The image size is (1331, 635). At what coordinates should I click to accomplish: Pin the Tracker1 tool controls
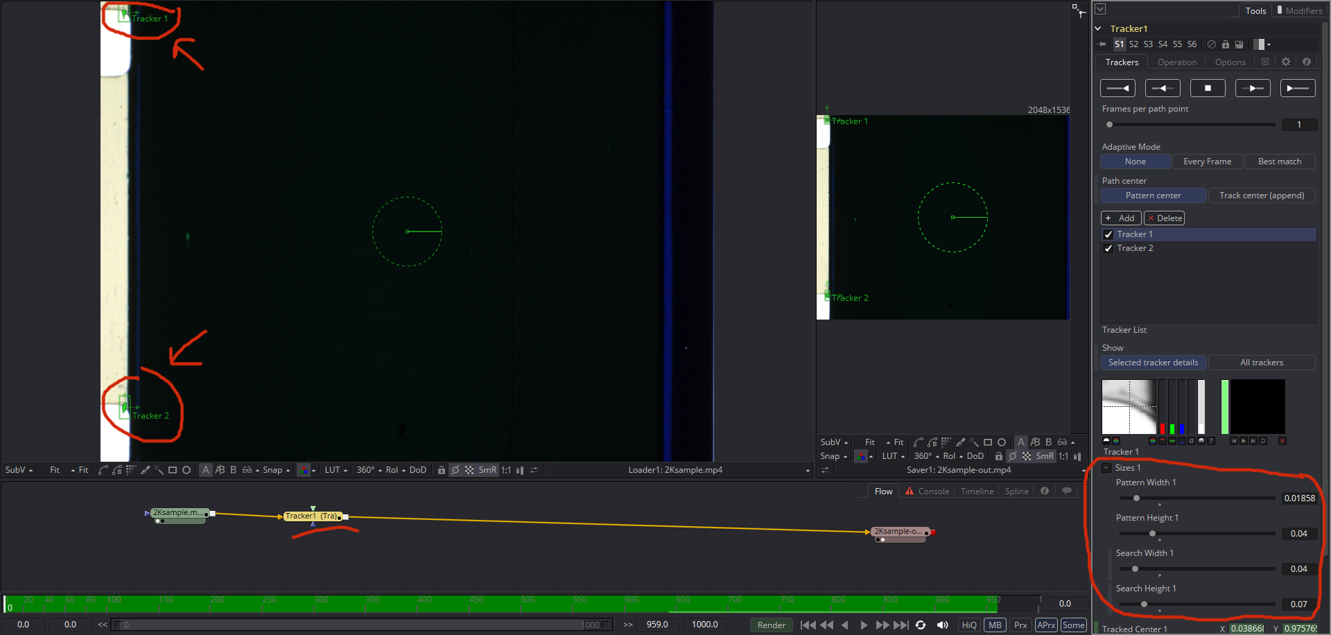point(1102,44)
